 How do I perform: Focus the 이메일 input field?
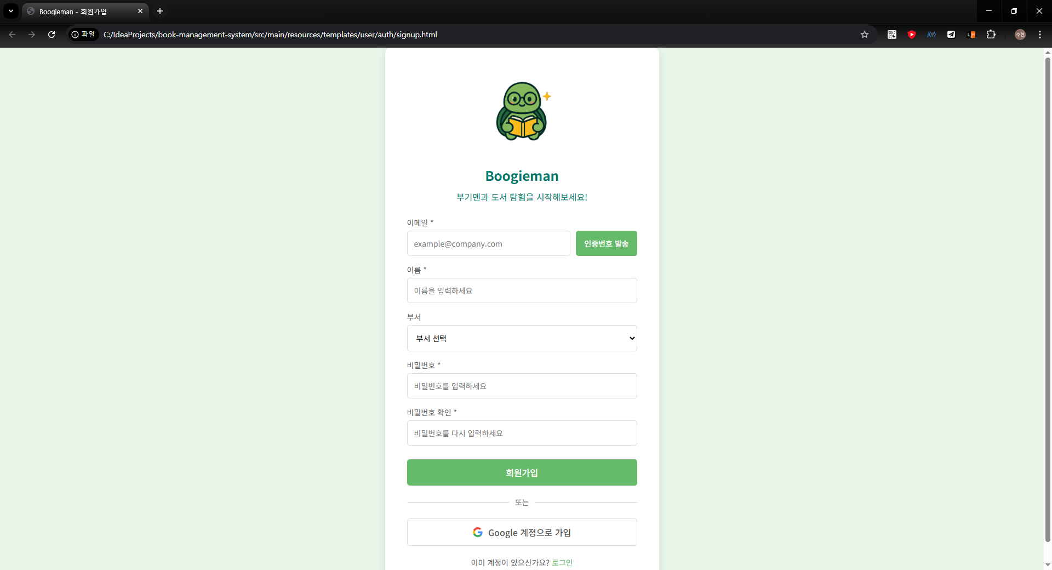click(488, 243)
